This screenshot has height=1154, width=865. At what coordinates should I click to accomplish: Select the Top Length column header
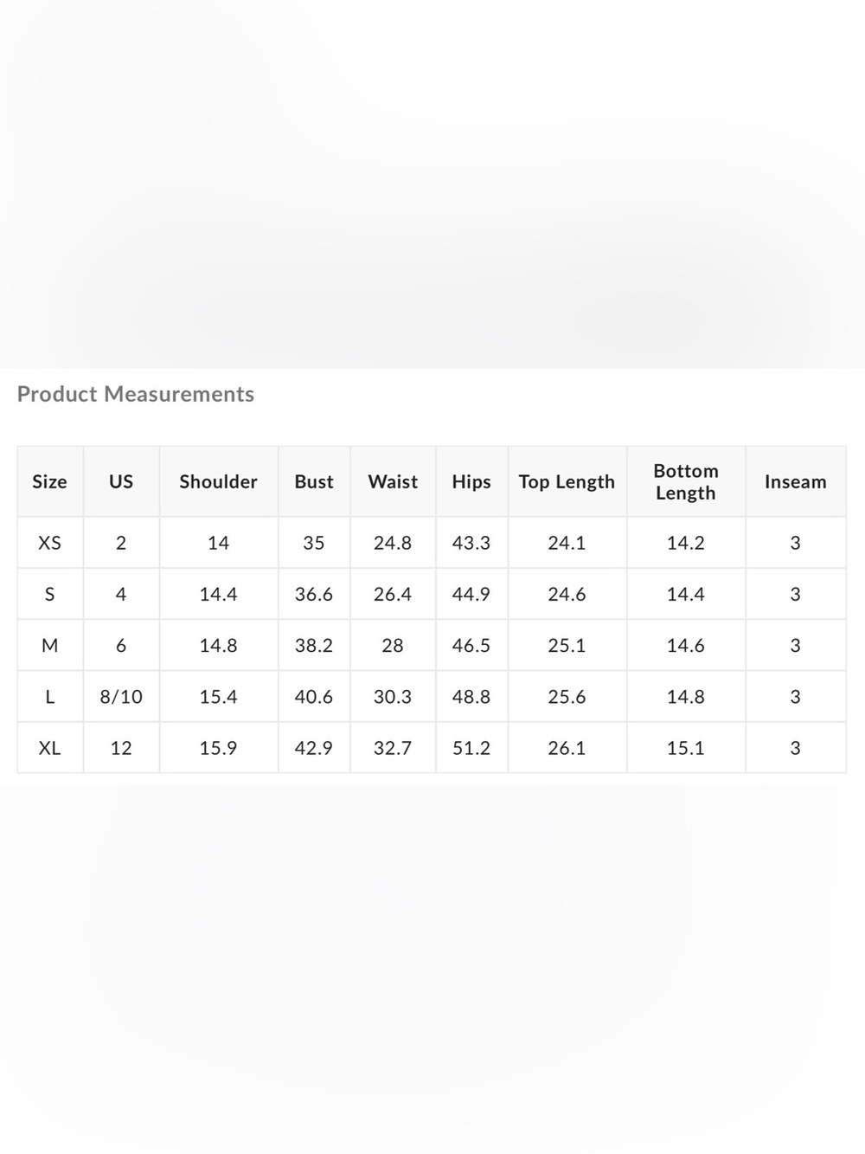point(567,482)
